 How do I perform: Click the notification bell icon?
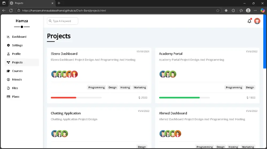click(249, 21)
